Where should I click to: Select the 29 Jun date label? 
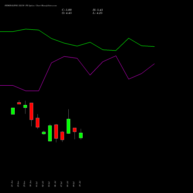(x=24, y=184)
